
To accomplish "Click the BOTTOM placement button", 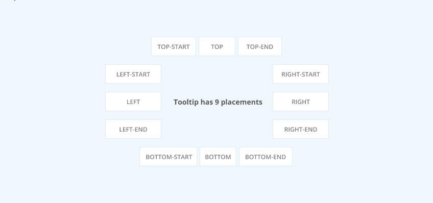I will [218, 157].
